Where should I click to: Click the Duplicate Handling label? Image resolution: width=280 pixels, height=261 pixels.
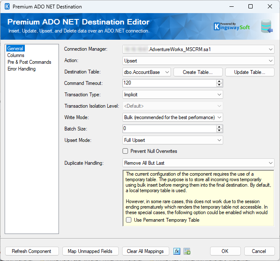click(x=84, y=163)
